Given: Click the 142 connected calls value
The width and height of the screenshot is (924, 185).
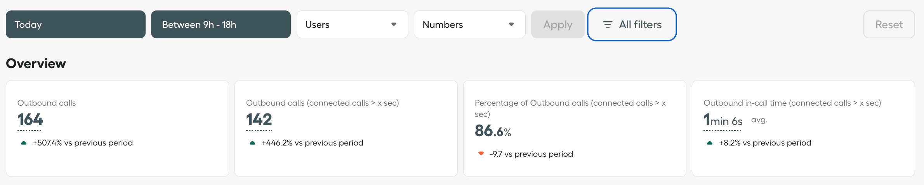Looking at the screenshot, I should click(259, 120).
